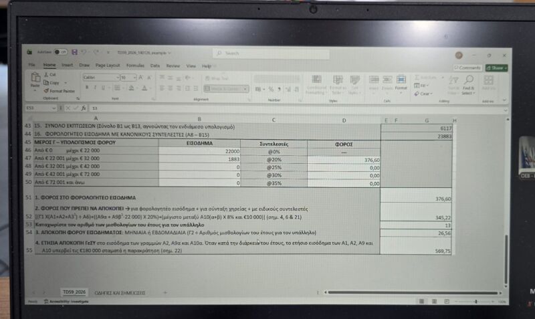The image size is (535, 319).
Task: Toggle Bold formatting
Action: pos(87,88)
